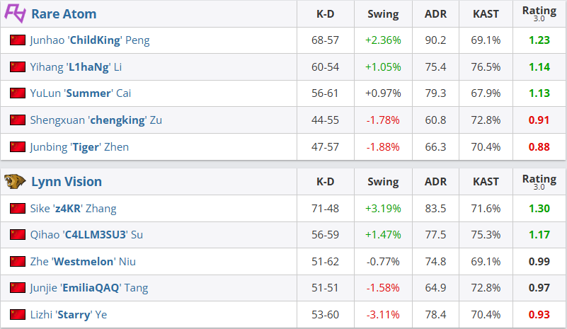Click the Rare Atom team logo icon

[x=15, y=14]
